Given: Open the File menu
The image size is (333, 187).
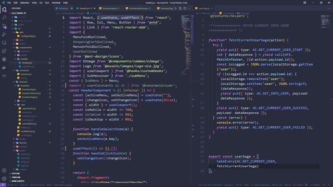Looking at the screenshot, I should click(x=9, y=3).
